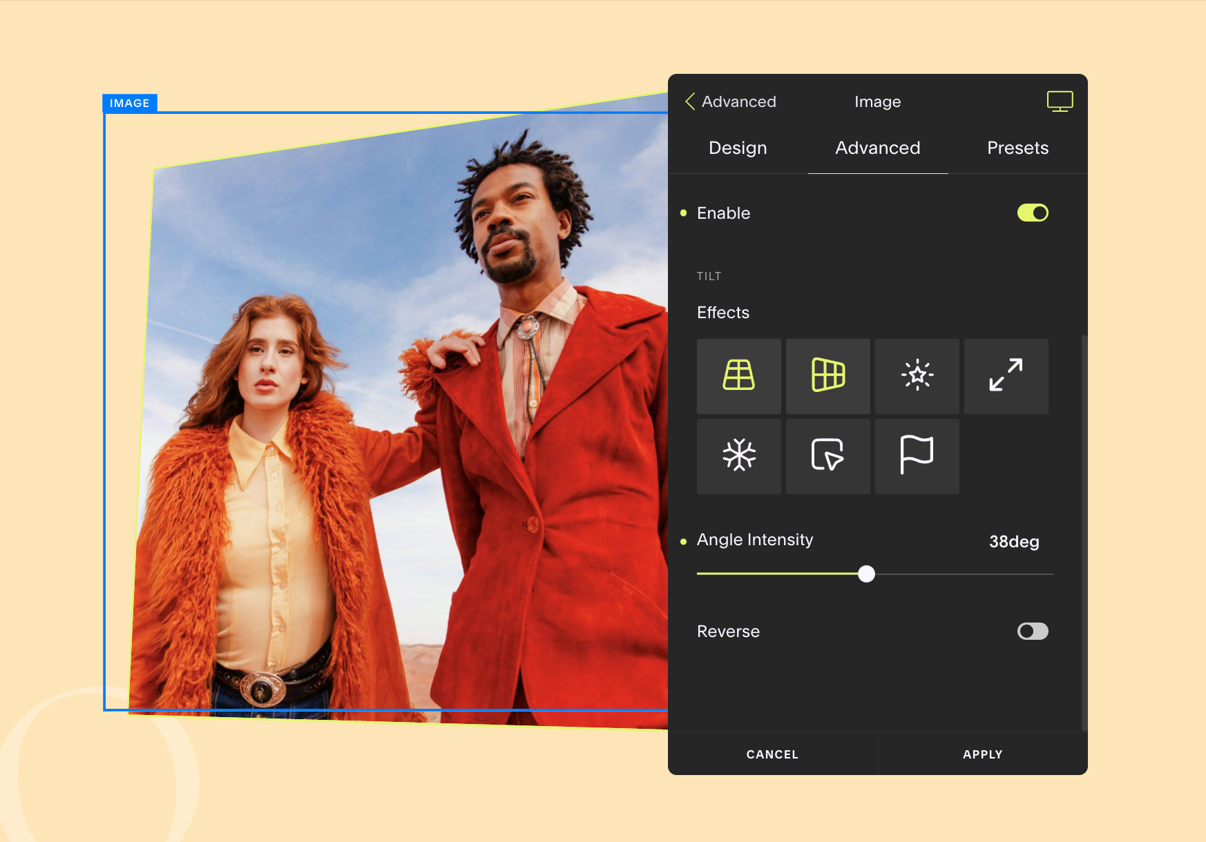This screenshot has width=1206, height=842.
Task: Turn on the Reverse toggle
Action: click(x=1033, y=631)
